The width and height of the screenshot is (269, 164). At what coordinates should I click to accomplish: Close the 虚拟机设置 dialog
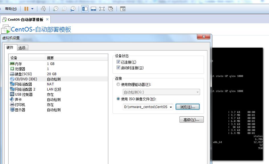tap(204, 37)
